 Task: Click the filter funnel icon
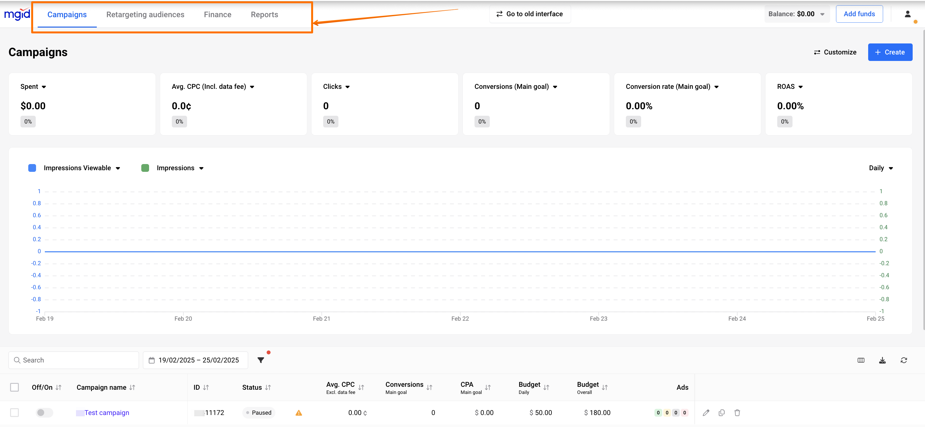(x=261, y=360)
